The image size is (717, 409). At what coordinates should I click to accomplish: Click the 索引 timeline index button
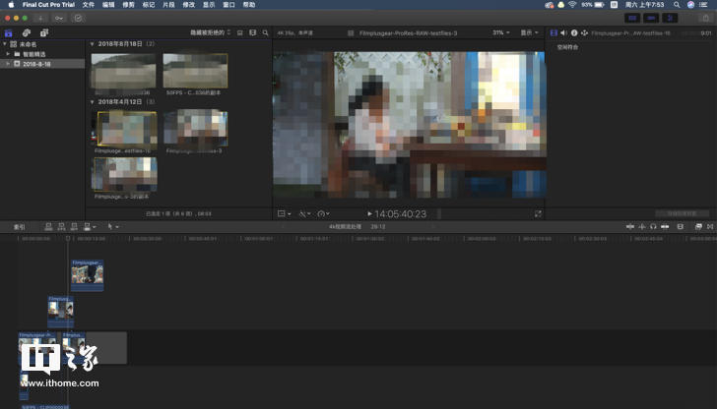coord(20,227)
